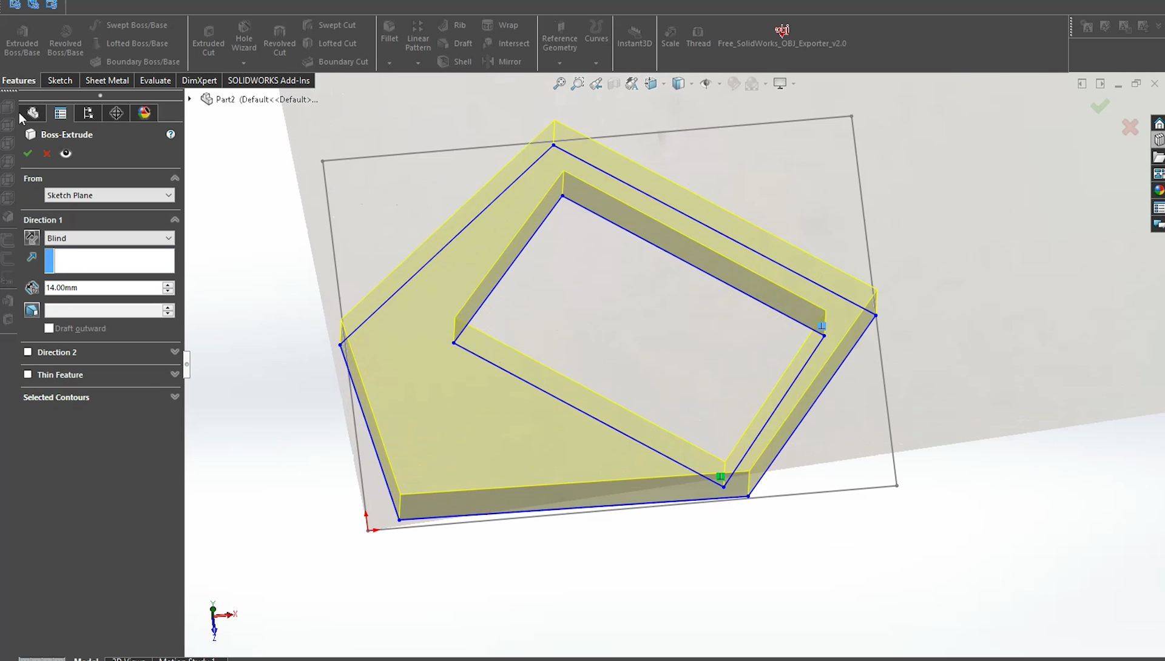
Task: Select the Fillet tool
Action: click(x=389, y=32)
